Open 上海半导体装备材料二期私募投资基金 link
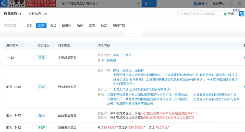245x132 pixels. pyautogui.click(x=148, y=95)
